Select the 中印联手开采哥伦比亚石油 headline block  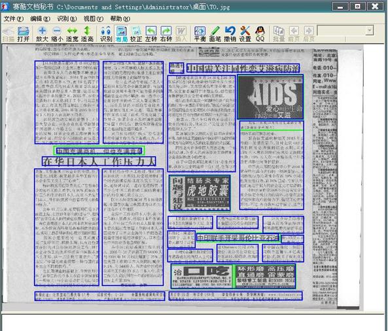click(238, 238)
